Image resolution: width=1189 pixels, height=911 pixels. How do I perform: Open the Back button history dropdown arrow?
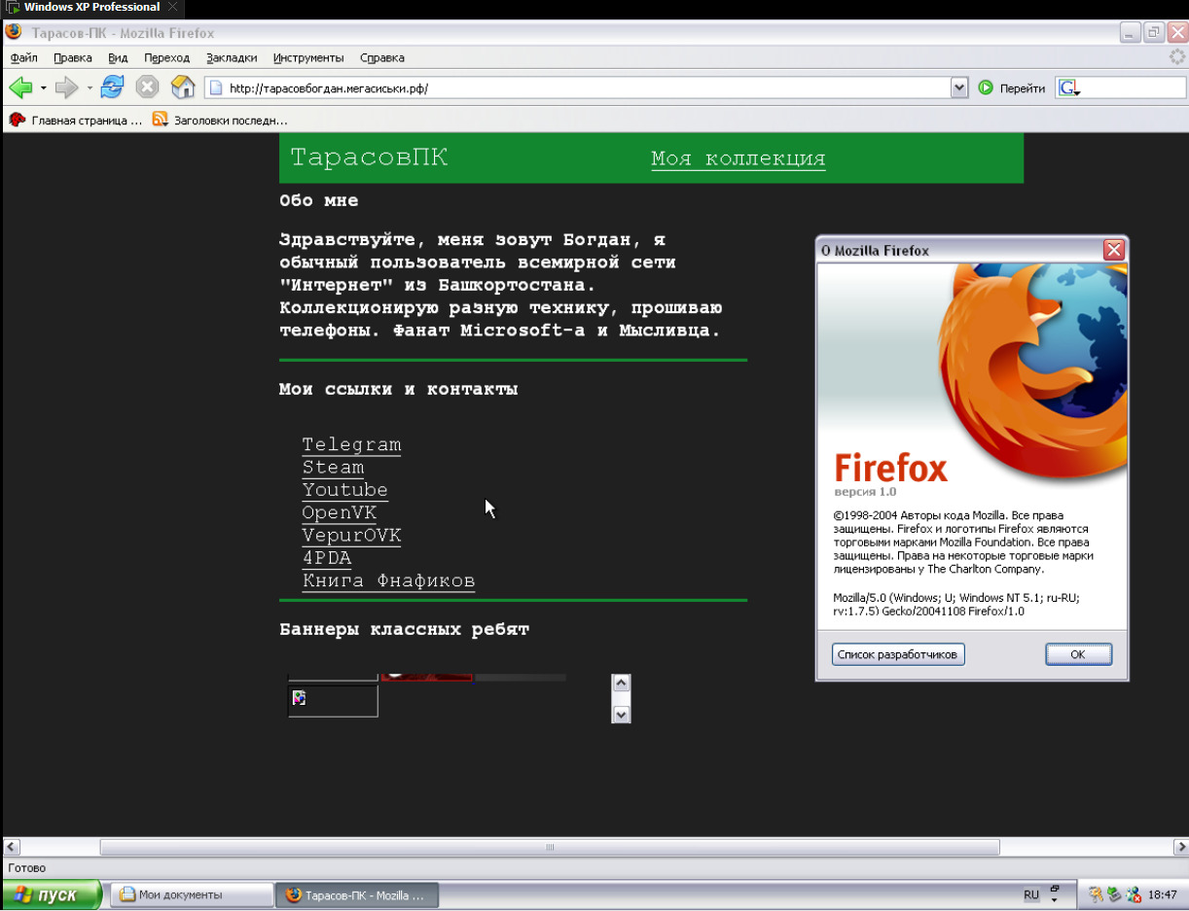click(x=44, y=88)
